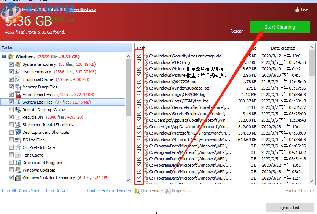Click the Memory Dump Files icon
The image size is (317, 214).
18,87
